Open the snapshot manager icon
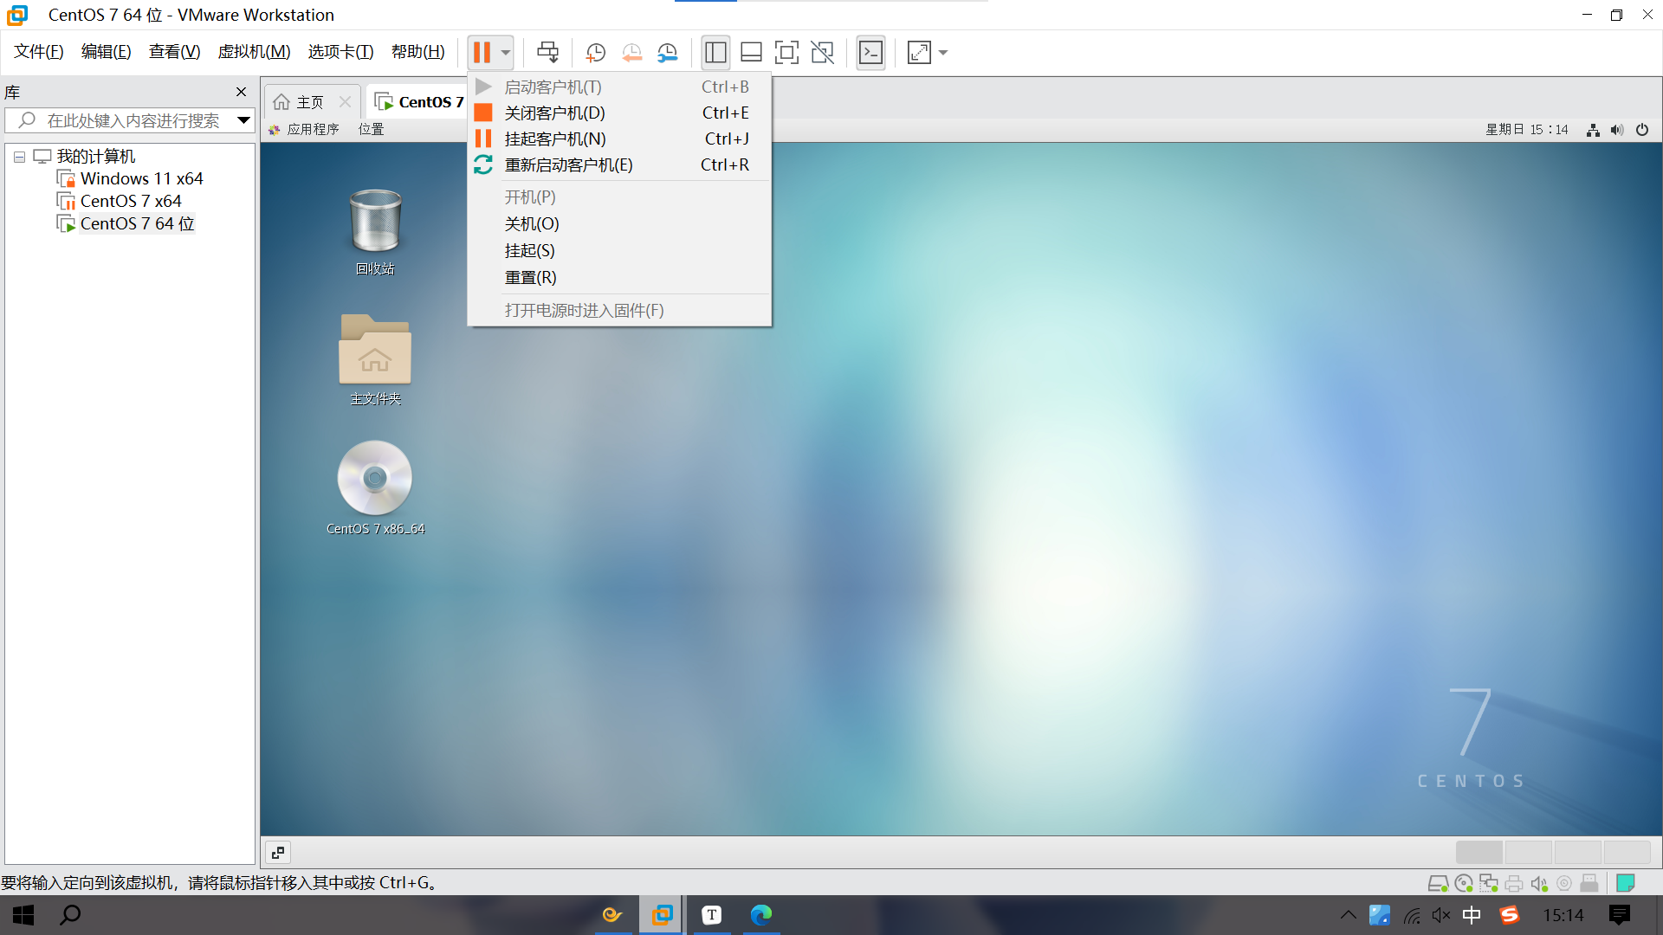 667,53
